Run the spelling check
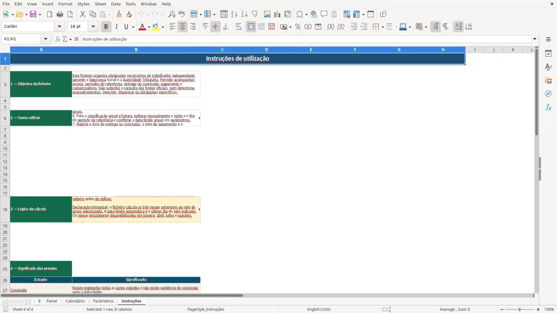 tap(182, 14)
